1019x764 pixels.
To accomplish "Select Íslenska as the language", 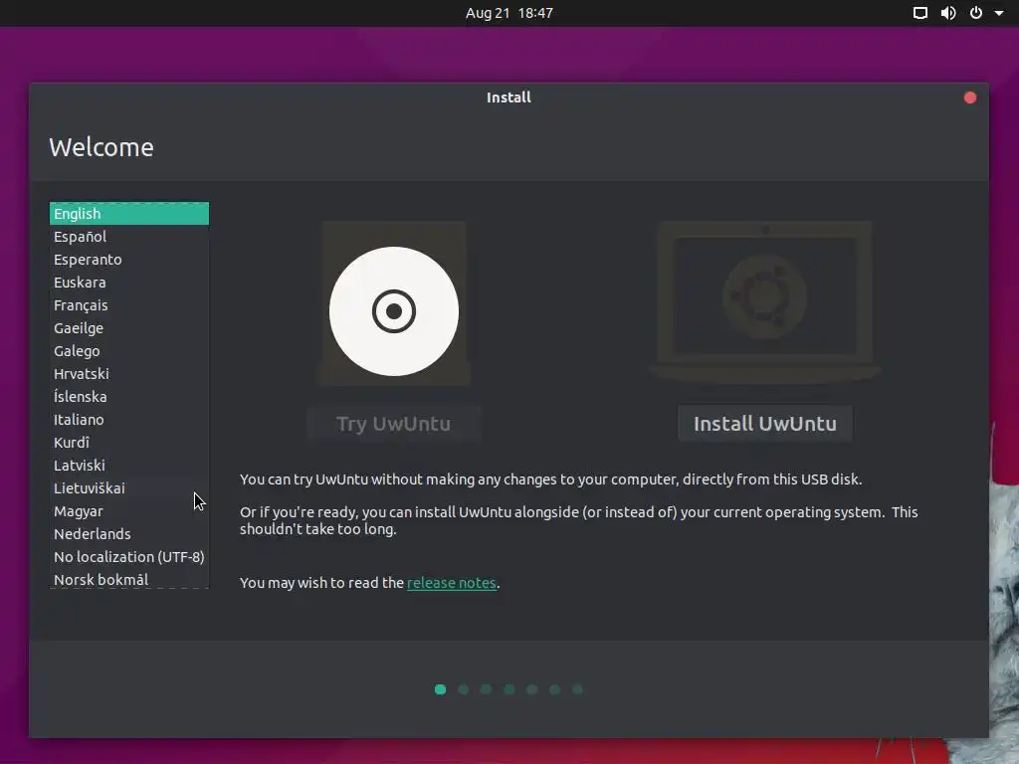I will coord(129,396).
